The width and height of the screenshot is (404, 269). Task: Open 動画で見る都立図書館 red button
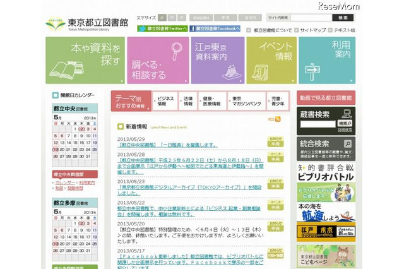[x=326, y=98]
